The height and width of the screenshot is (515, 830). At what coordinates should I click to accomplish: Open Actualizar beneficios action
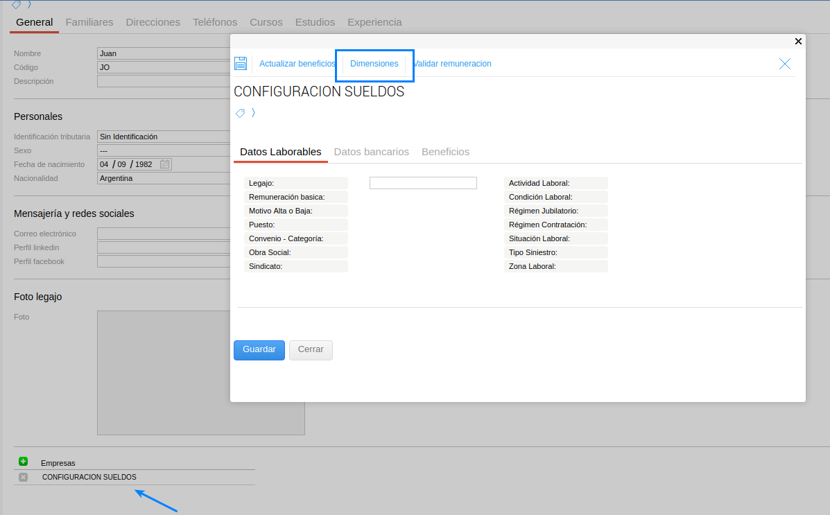(297, 64)
